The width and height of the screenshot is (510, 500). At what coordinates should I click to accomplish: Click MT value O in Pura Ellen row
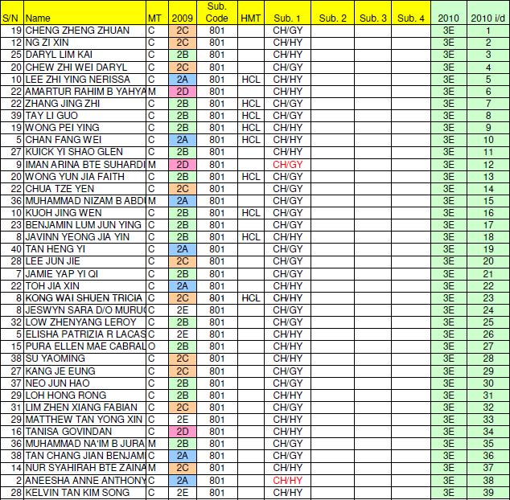tap(157, 346)
